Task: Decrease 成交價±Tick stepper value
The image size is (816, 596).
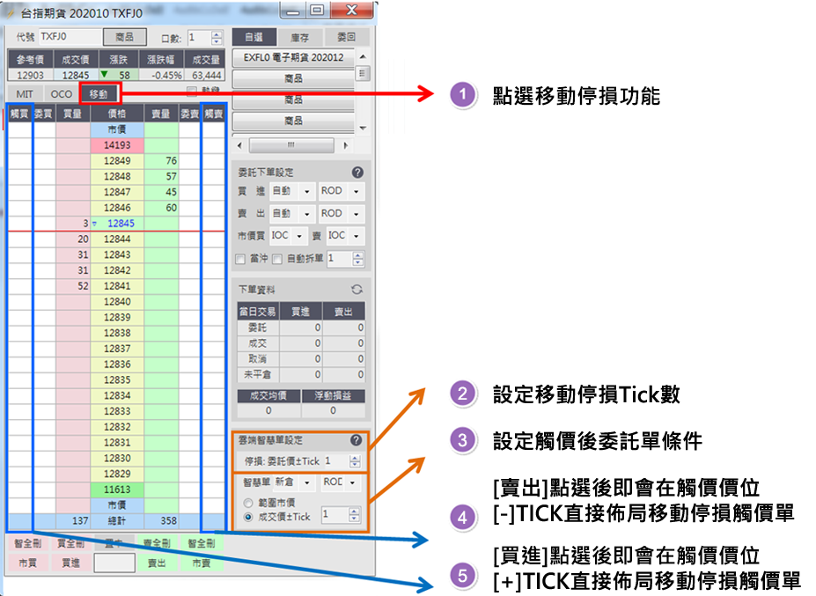Action: point(354,519)
